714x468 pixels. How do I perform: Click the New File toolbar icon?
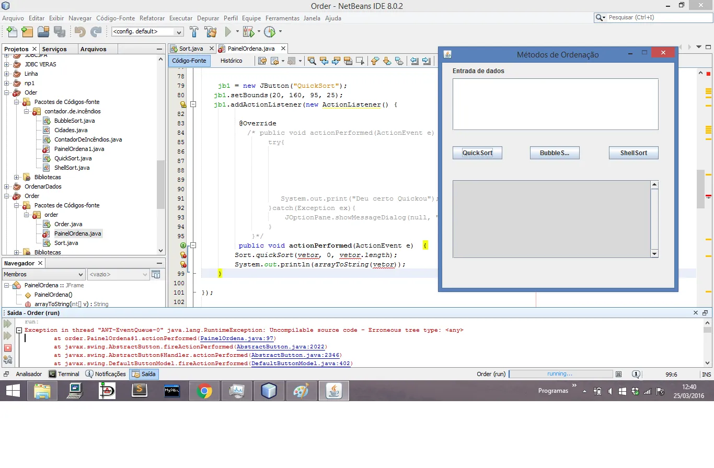pos(11,32)
